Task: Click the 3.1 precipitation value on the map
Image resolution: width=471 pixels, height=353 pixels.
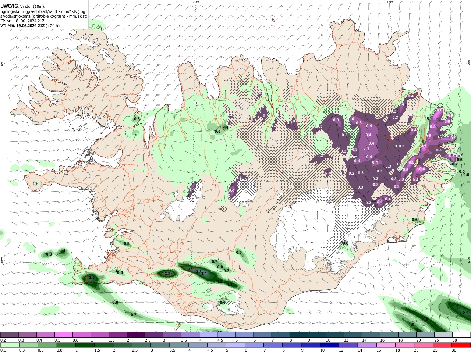Action: 191,270
